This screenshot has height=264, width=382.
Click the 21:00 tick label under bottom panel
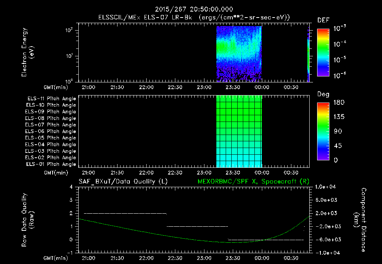(88, 258)
